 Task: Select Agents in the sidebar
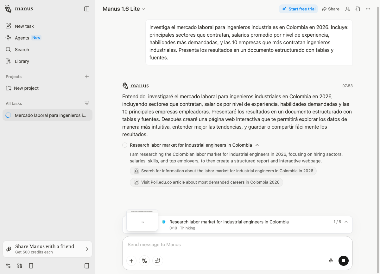[x=22, y=38]
